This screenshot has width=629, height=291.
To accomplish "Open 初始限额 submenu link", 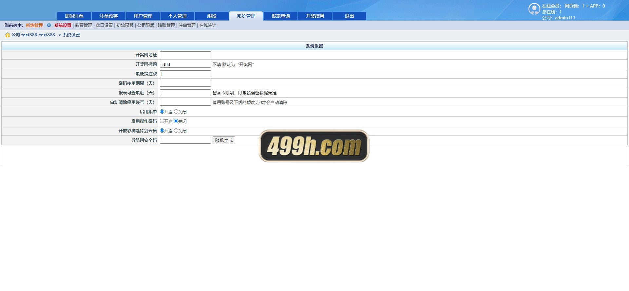I will 125,25.
